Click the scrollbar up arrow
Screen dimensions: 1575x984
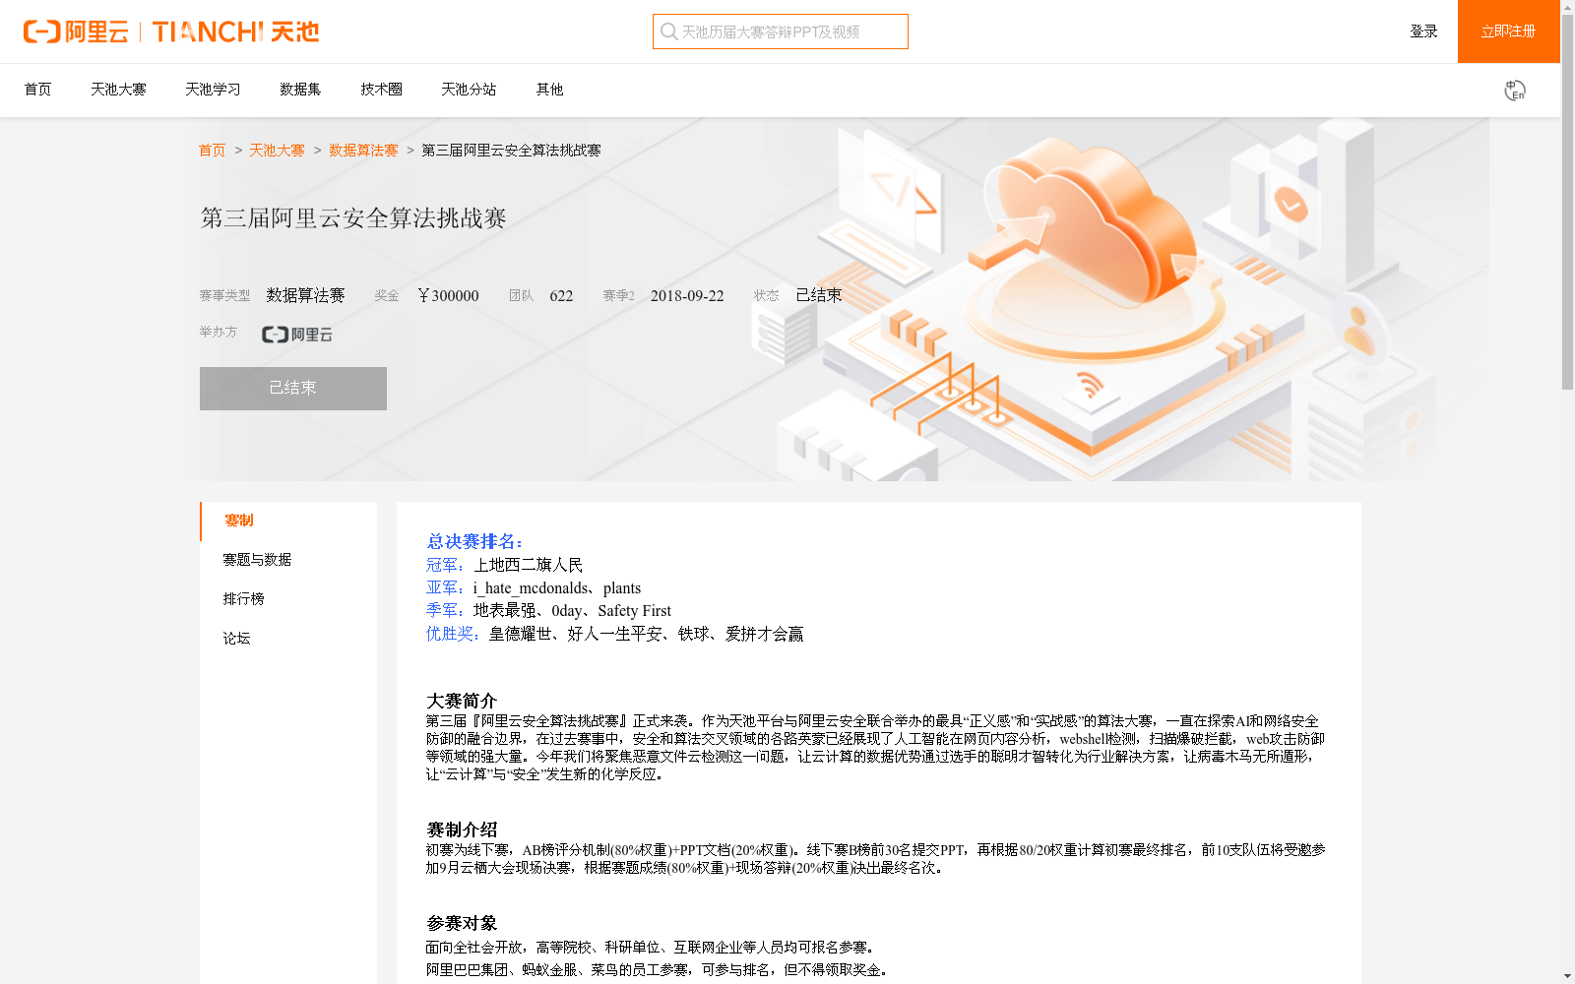tap(1567, 7)
